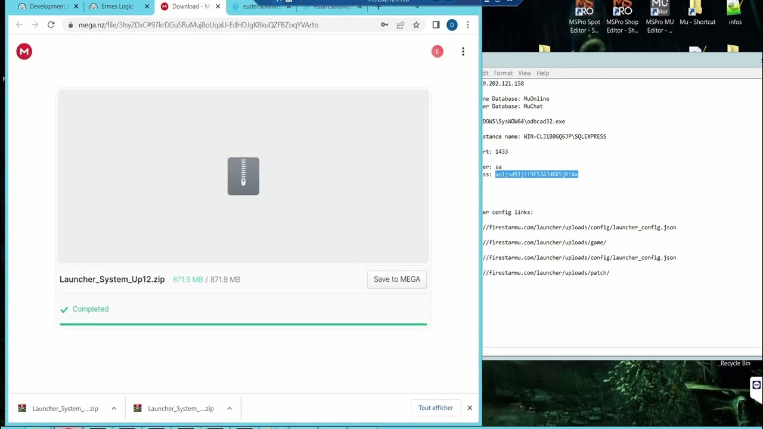This screenshot has width=763, height=429.
Task: Open the Help menu in Notepad
Action: pyautogui.click(x=542, y=73)
